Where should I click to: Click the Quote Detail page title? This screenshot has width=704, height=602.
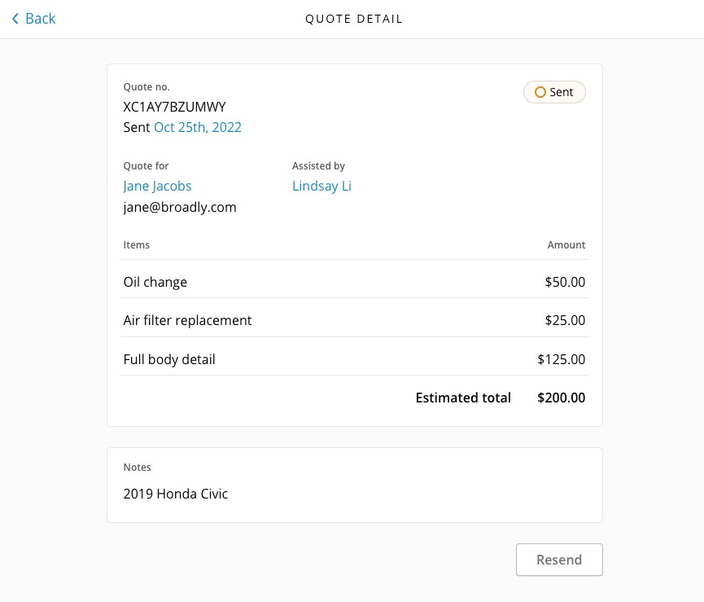pos(353,19)
